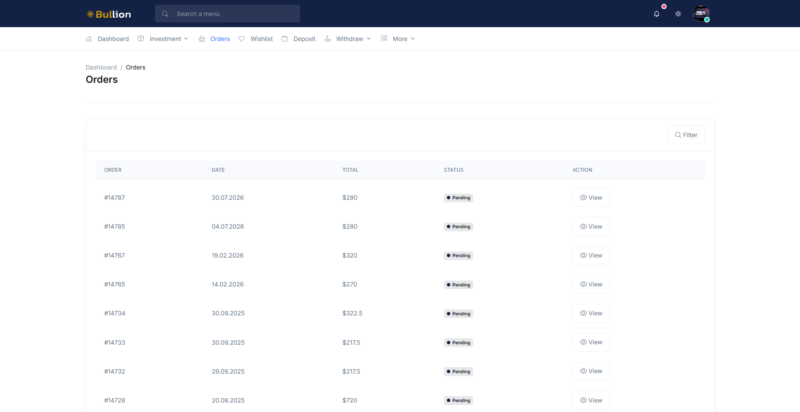Go to Dashboard in the navigation

pyautogui.click(x=113, y=39)
